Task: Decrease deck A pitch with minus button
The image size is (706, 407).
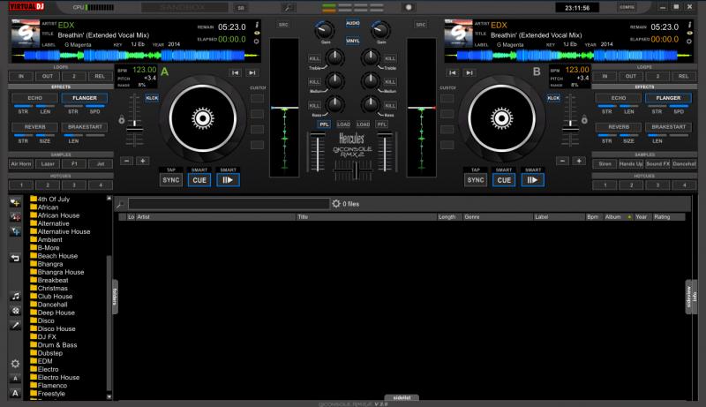Action: [126, 161]
